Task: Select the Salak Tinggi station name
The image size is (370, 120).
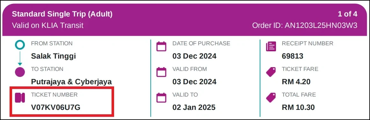Action: [54, 56]
